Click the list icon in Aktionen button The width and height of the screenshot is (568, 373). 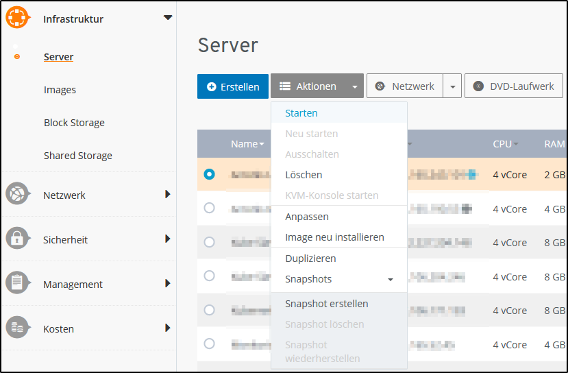point(285,86)
